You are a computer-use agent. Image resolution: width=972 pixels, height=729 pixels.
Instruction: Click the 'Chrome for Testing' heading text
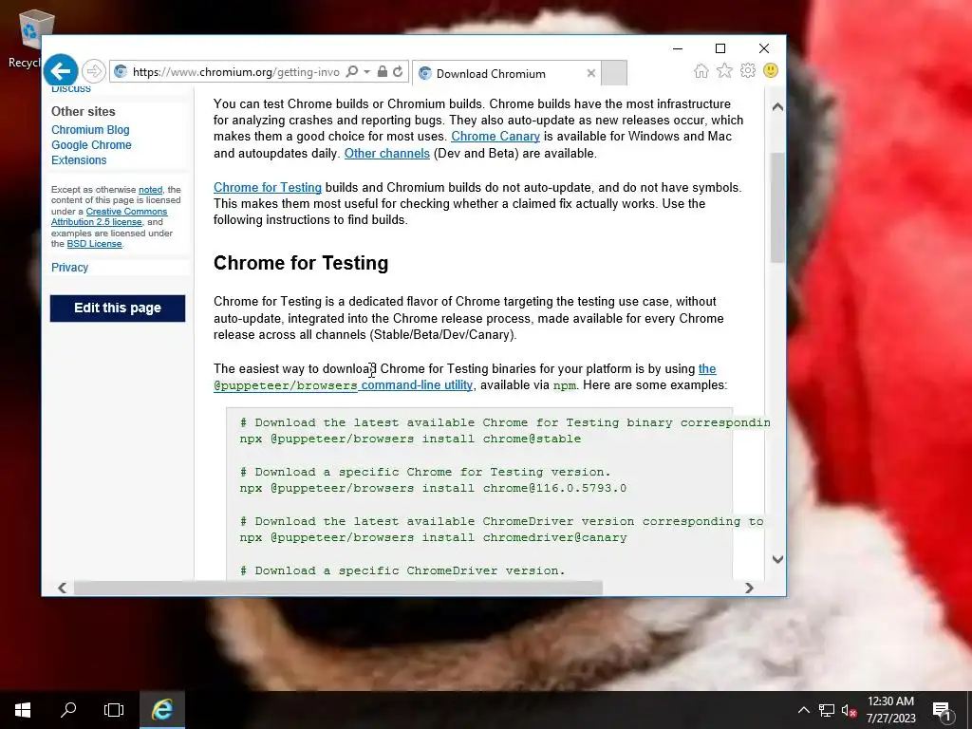coord(301,263)
